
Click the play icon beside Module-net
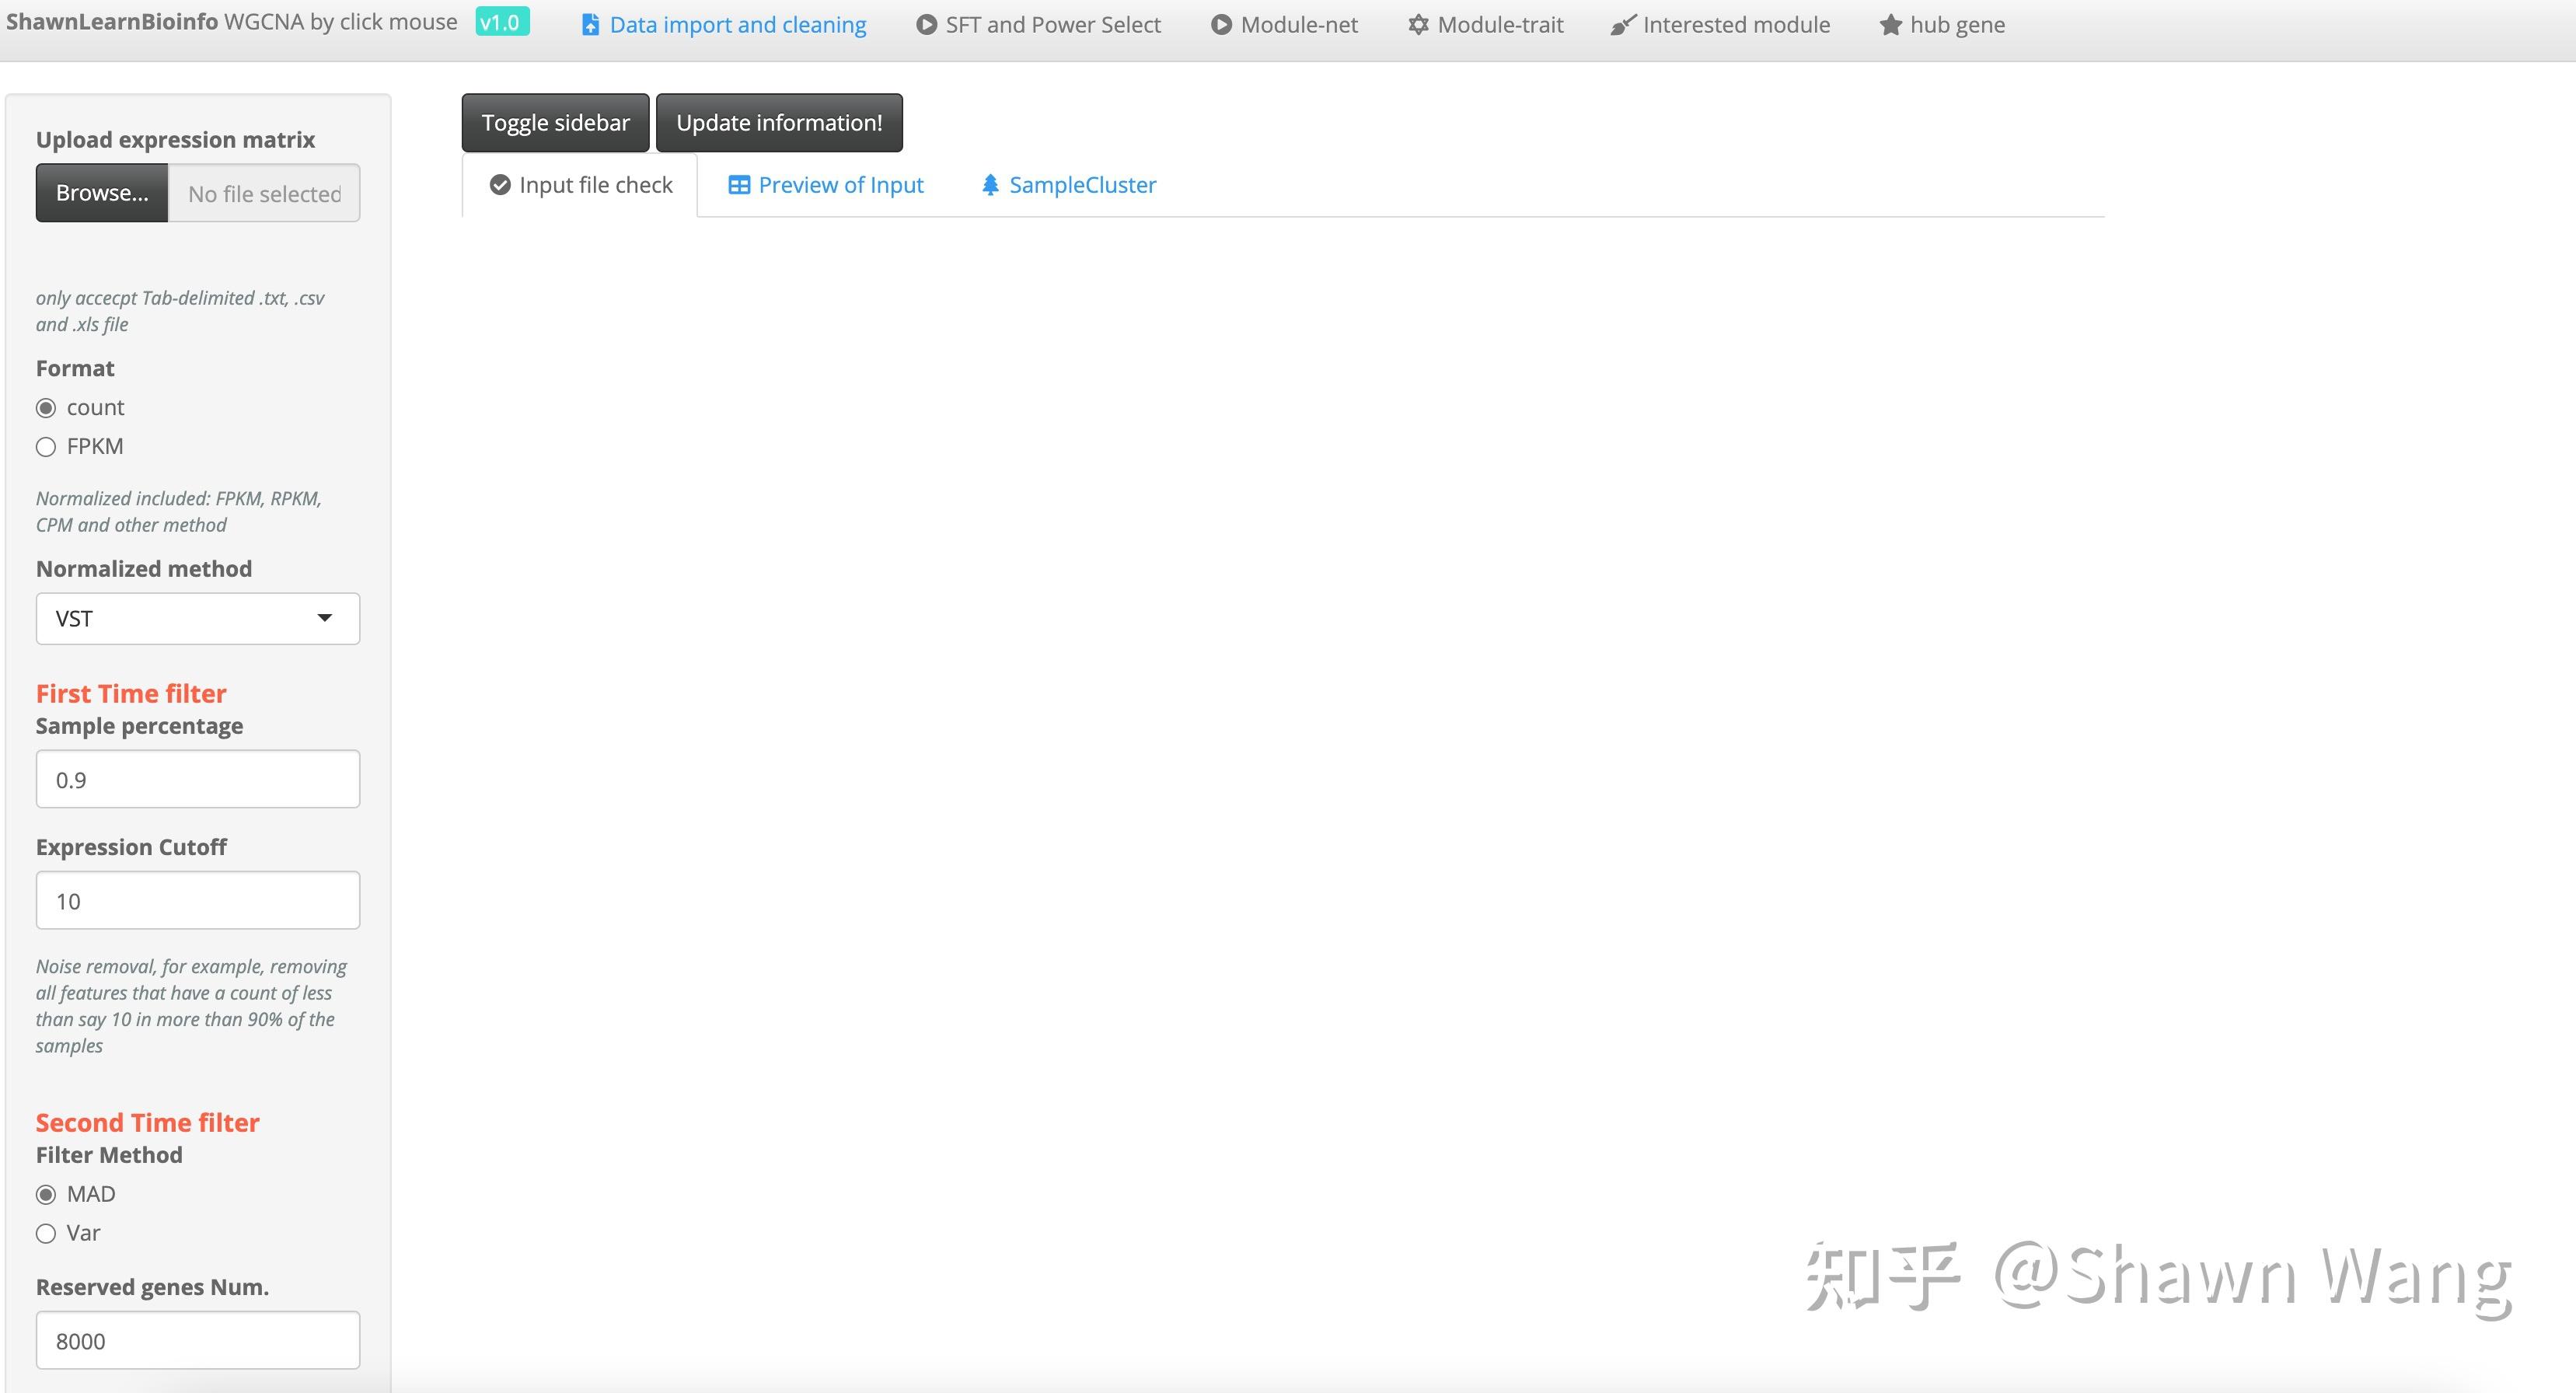pyautogui.click(x=1221, y=25)
